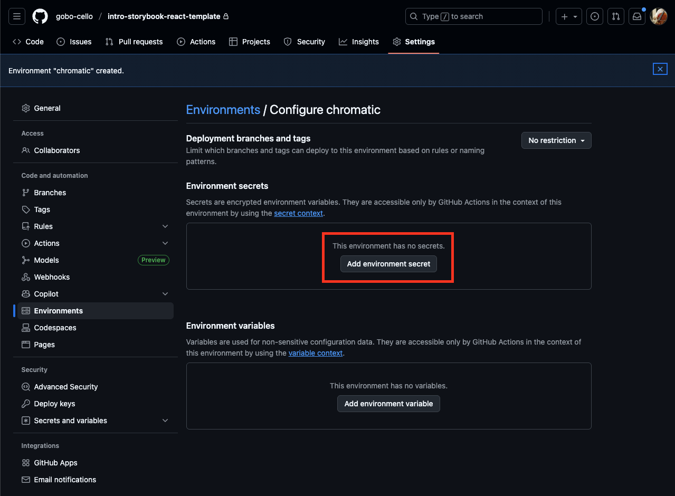This screenshot has height=496, width=675.
Task: Switch to the Issues tab
Action: (x=74, y=42)
